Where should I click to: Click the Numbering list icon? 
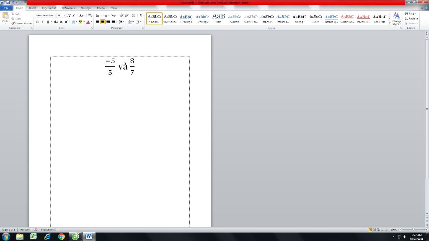[105, 15]
